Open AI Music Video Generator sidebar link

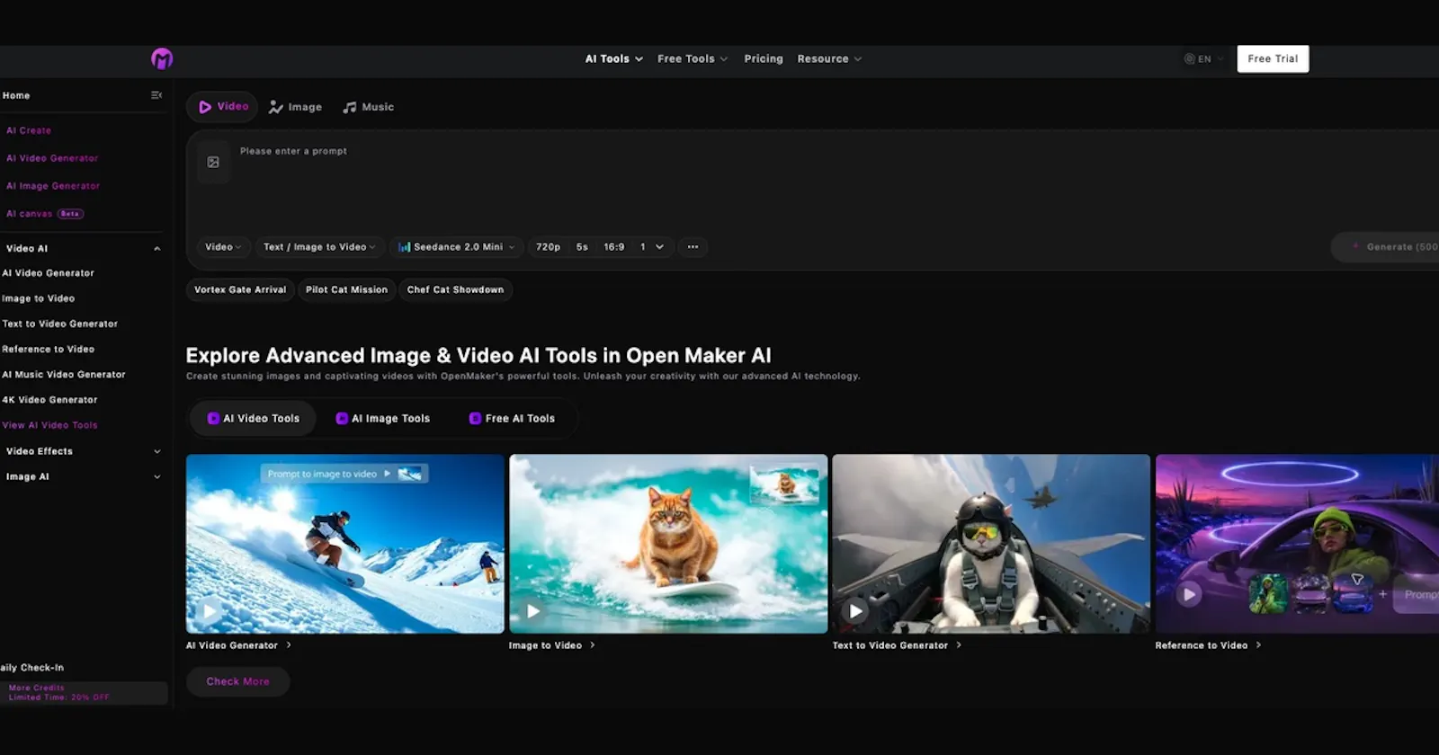[x=64, y=375]
